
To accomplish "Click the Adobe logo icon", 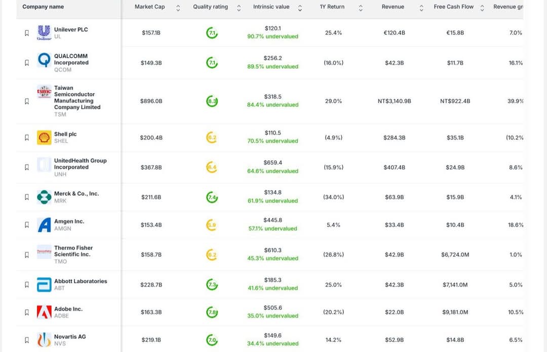I will pos(44,312).
